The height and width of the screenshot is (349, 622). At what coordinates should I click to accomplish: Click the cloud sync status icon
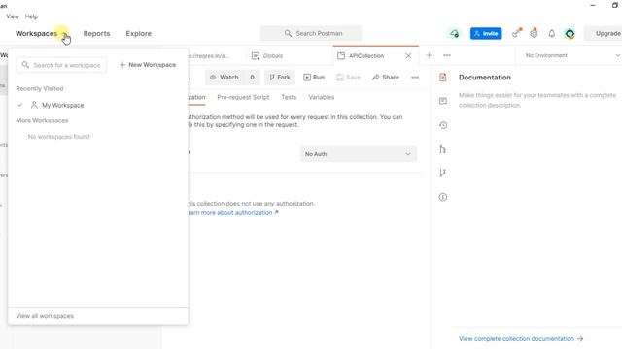point(454,34)
